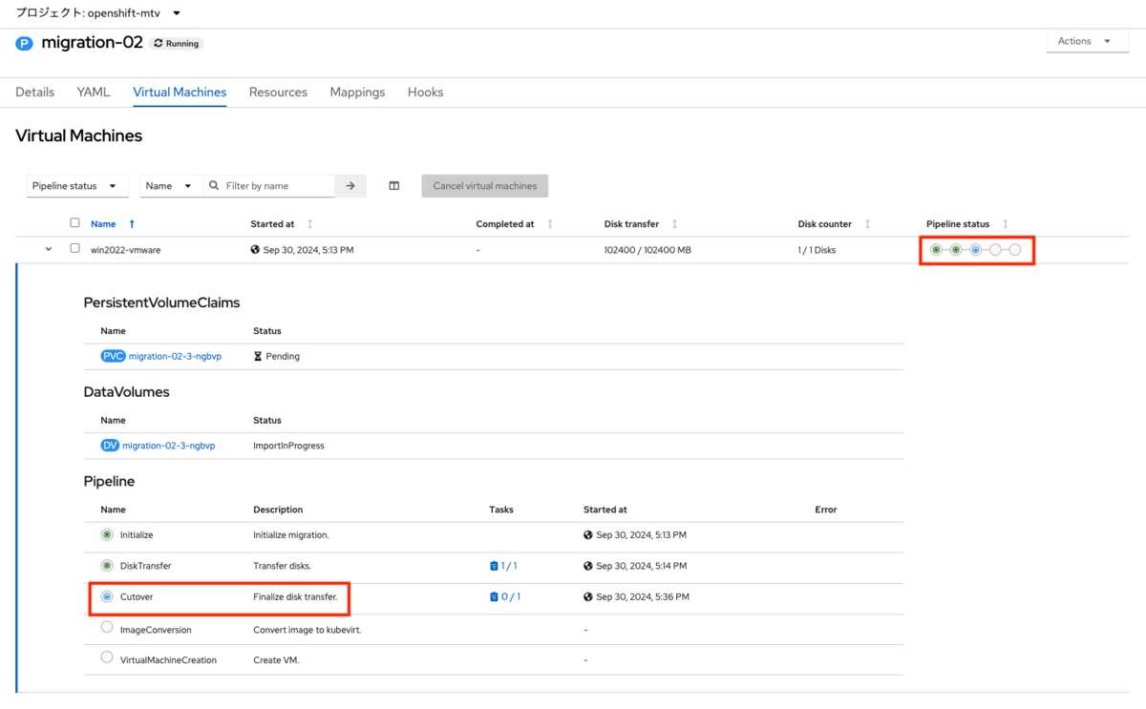Click the filter submit arrow icon

tap(350, 185)
